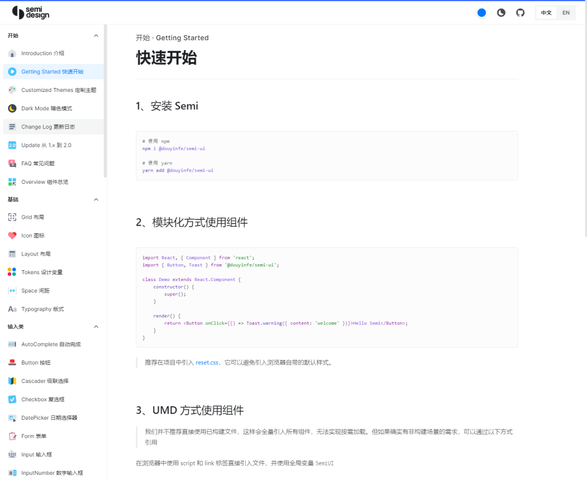Open the blue theme color switcher
The width and height of the screenshot is (587, 479).
tap(482, 13)
